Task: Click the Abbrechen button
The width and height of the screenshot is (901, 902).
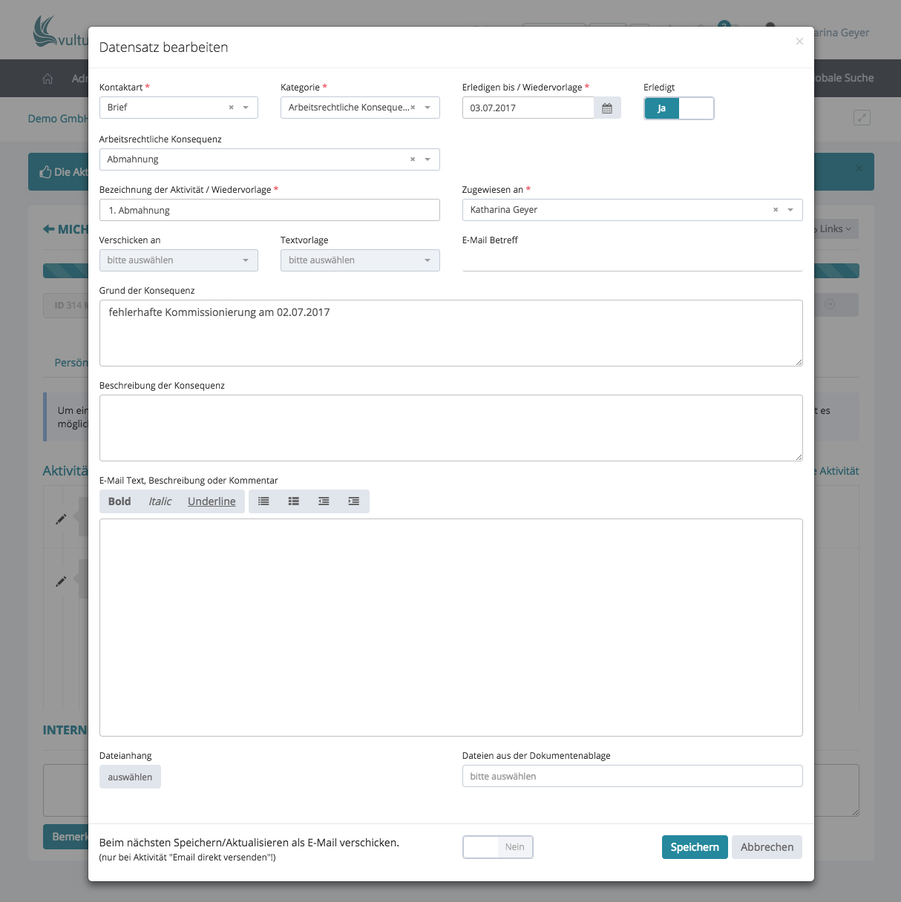Action: (767, 847)
